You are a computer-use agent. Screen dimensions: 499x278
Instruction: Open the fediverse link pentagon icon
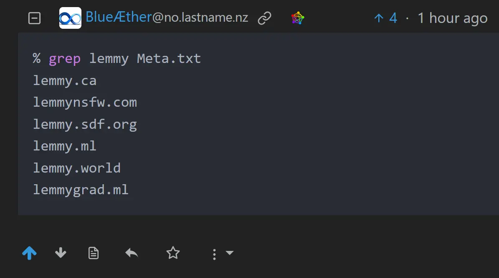[298, 18]
